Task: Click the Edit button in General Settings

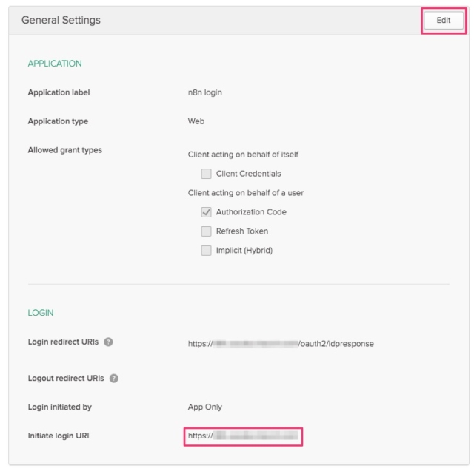Action: (x=444, y=21)
